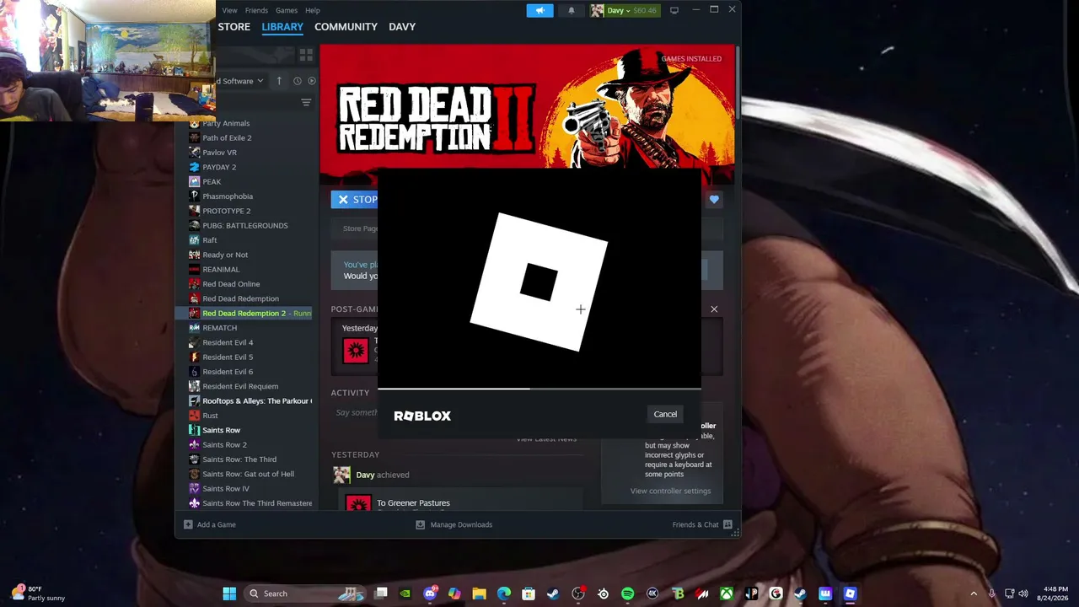Go to the COMMUNITY tab
This screenshot has height=607, width=1079.
click(346, 27)
